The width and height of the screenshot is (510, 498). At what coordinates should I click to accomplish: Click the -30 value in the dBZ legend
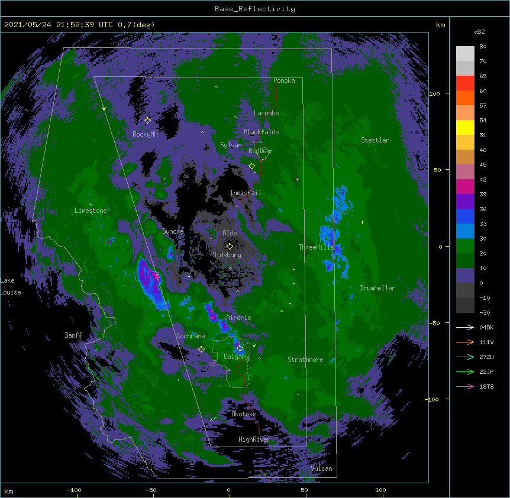[x=485, y=313]
